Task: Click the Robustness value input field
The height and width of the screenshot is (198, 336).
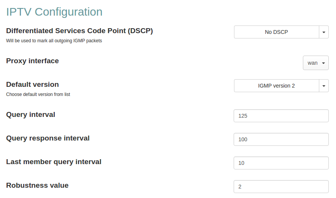Action: [x=281, y=187]
